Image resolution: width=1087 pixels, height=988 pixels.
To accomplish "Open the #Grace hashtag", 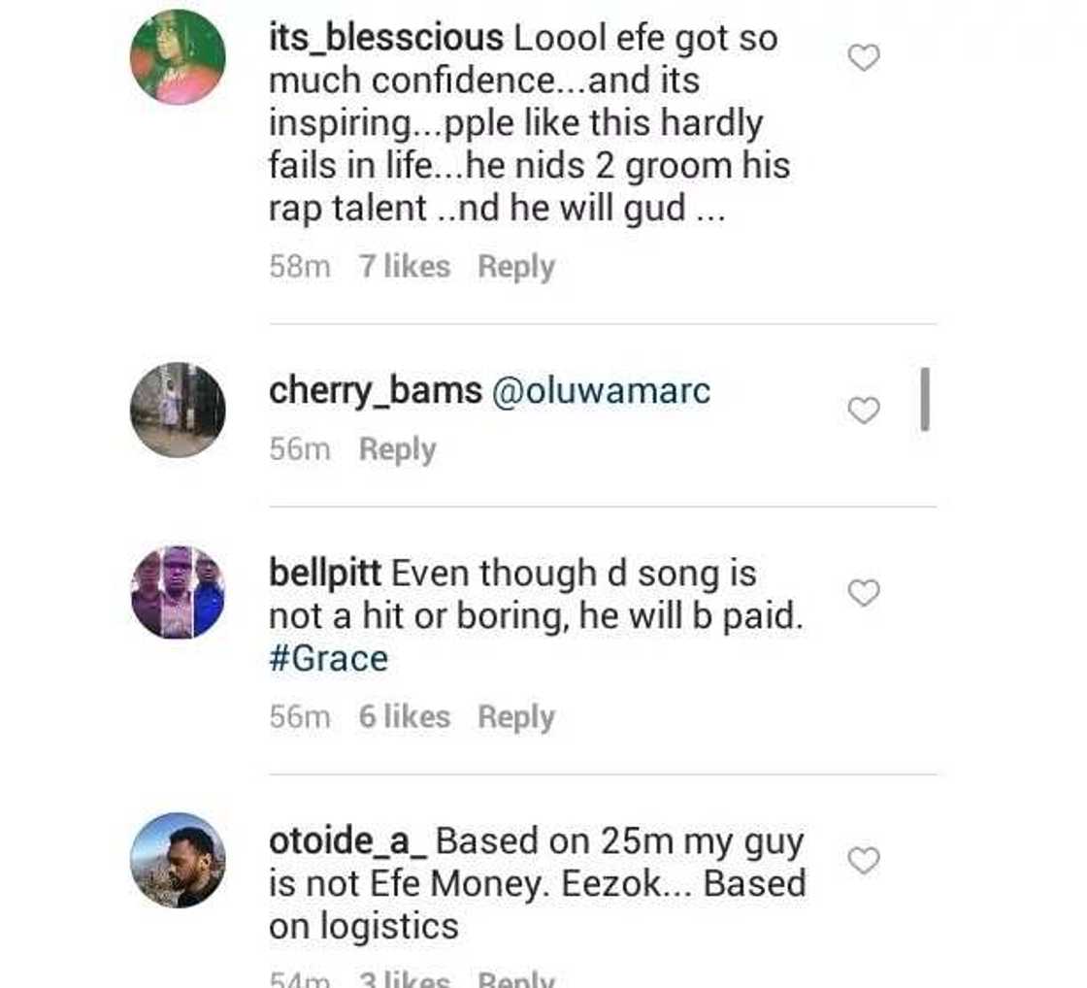I will click(328, 657).
